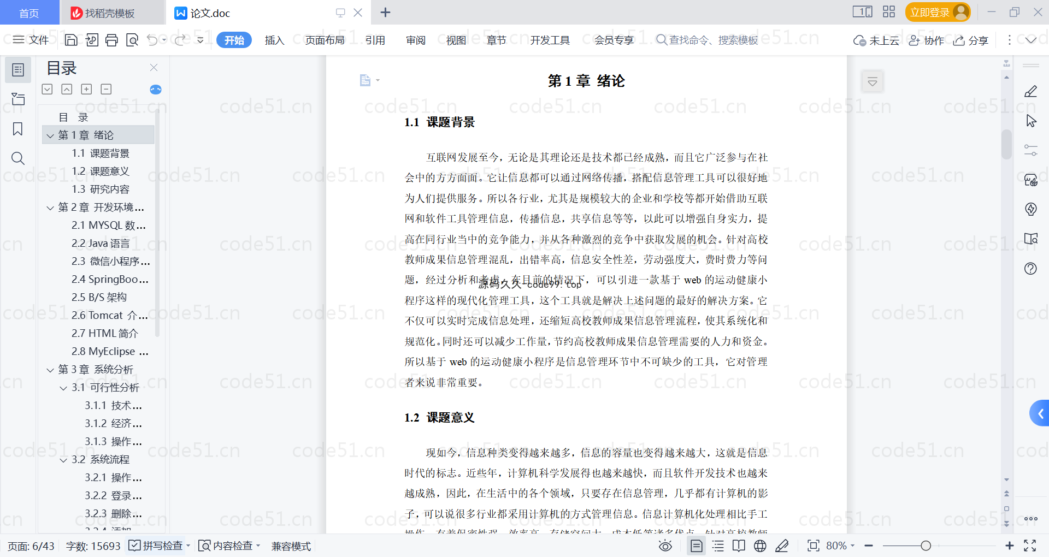The width and height of the screenshot is (1049, 557).
Task: Click the select cursor icon in right sidebar
Action: (1030, 121)
